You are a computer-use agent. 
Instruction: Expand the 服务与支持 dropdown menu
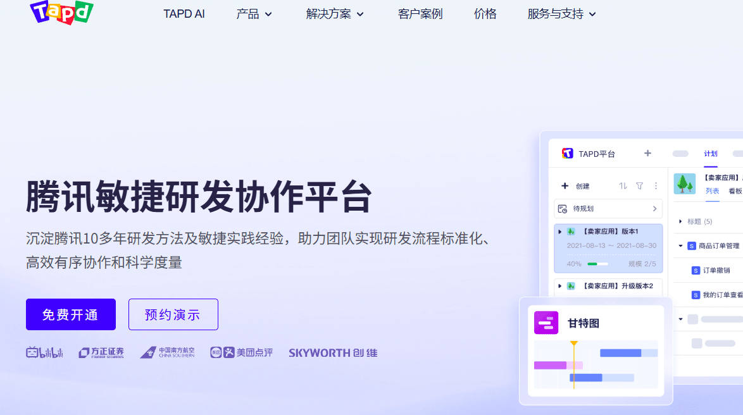561,14
